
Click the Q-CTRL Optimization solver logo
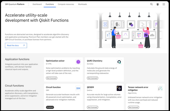pyautogui.click(x=78, y=62)
